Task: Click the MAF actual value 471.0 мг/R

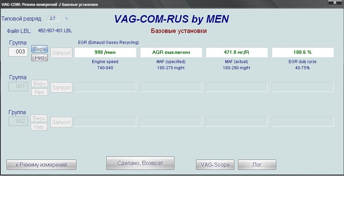Action: click(x=237, y=52)
